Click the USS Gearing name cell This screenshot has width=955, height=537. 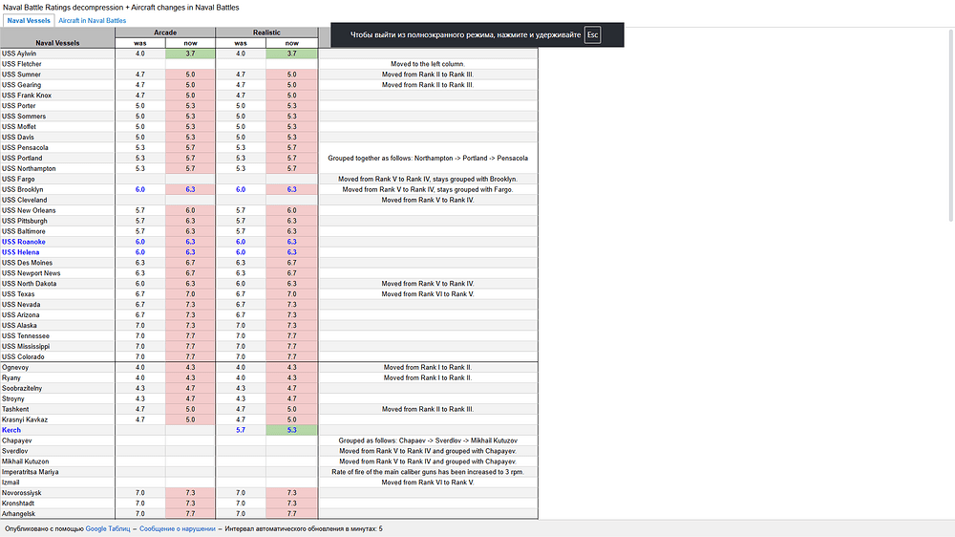57,85
